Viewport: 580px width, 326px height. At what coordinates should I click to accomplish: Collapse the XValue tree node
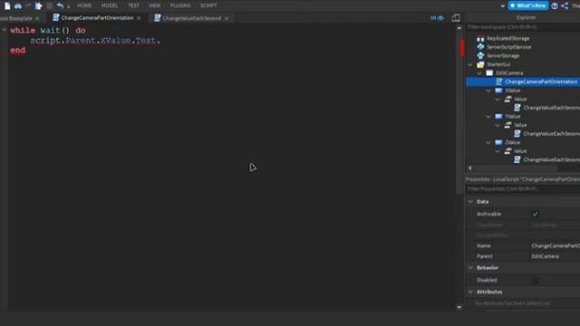(x=488, y=91)
